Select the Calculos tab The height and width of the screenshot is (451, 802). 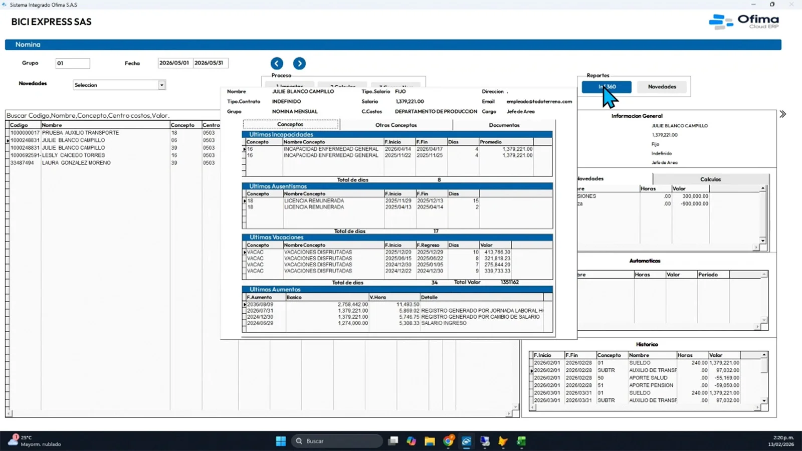coord(710,179)
